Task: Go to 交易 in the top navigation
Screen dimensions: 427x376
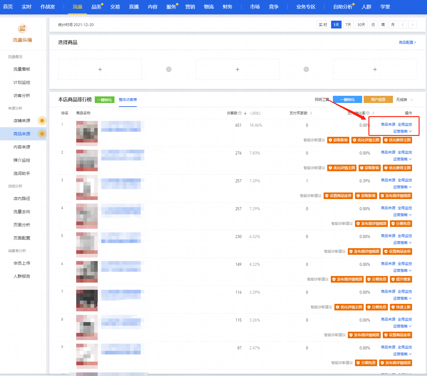Action: pos(115,7)
